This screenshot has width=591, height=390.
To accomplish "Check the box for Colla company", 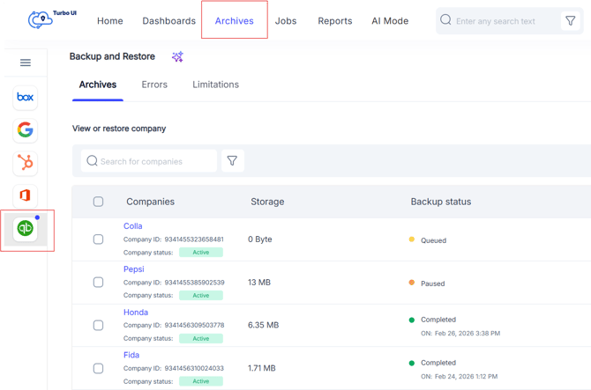I will pos(98,239).
